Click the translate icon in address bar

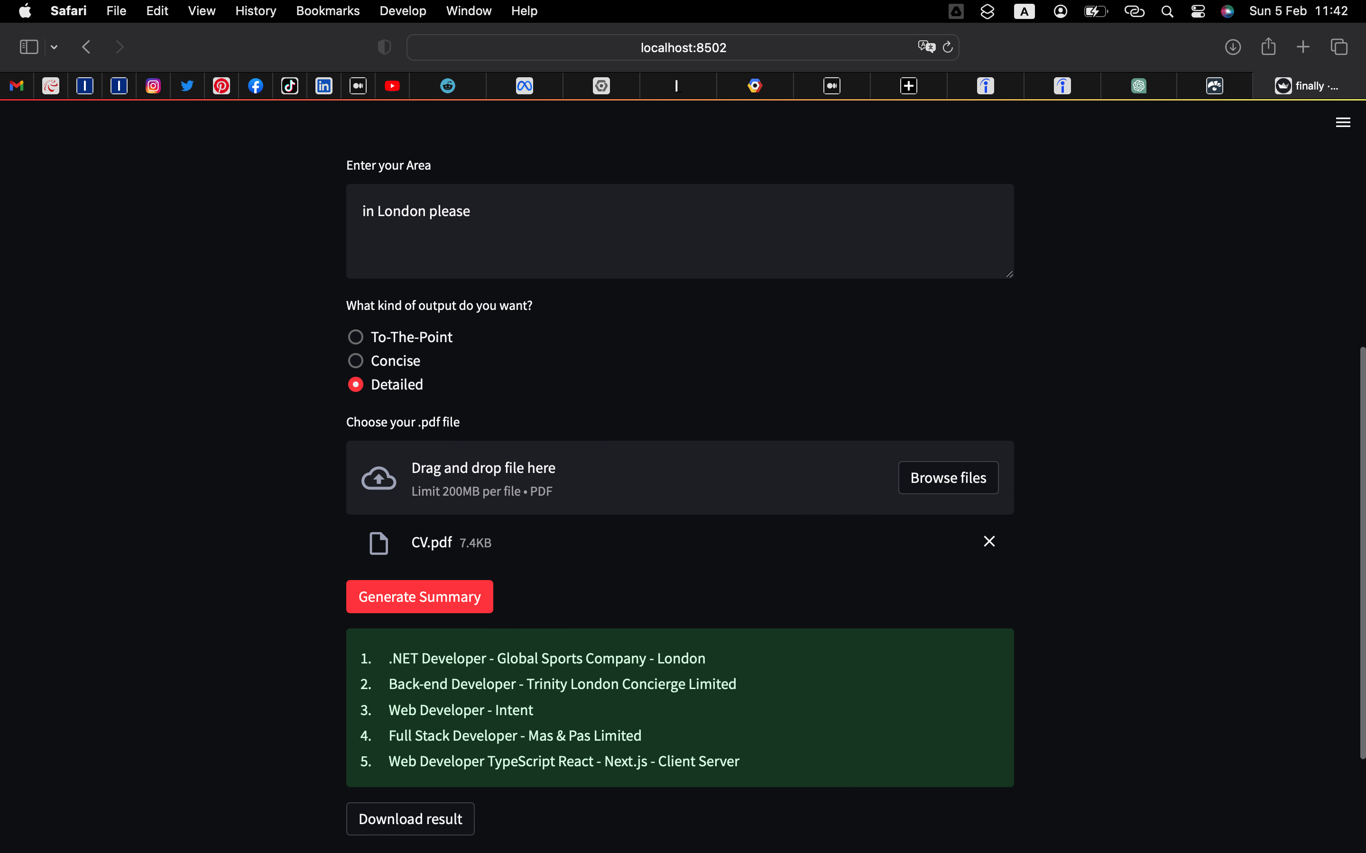click(926, 47)
